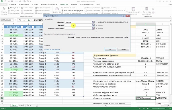Viewport: 172px width, 110px height.
Task: Click Error Checking (Проверка наличия ошибок)
Action: pos(112,11)
